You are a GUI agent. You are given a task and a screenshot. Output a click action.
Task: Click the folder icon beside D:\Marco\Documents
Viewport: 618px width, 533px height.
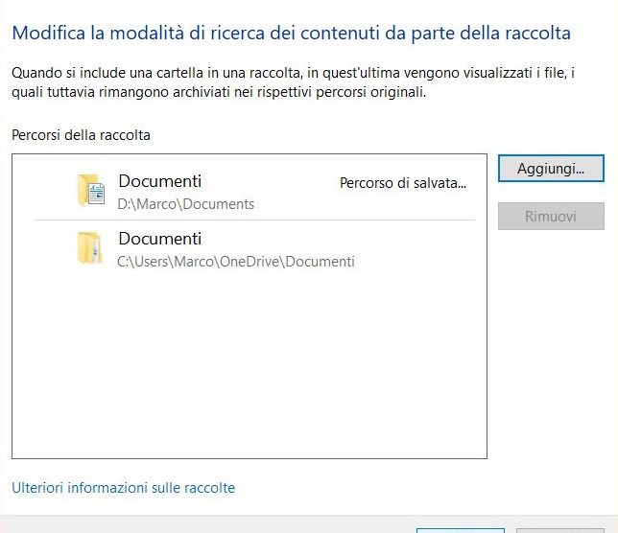(x=91, y=191)
